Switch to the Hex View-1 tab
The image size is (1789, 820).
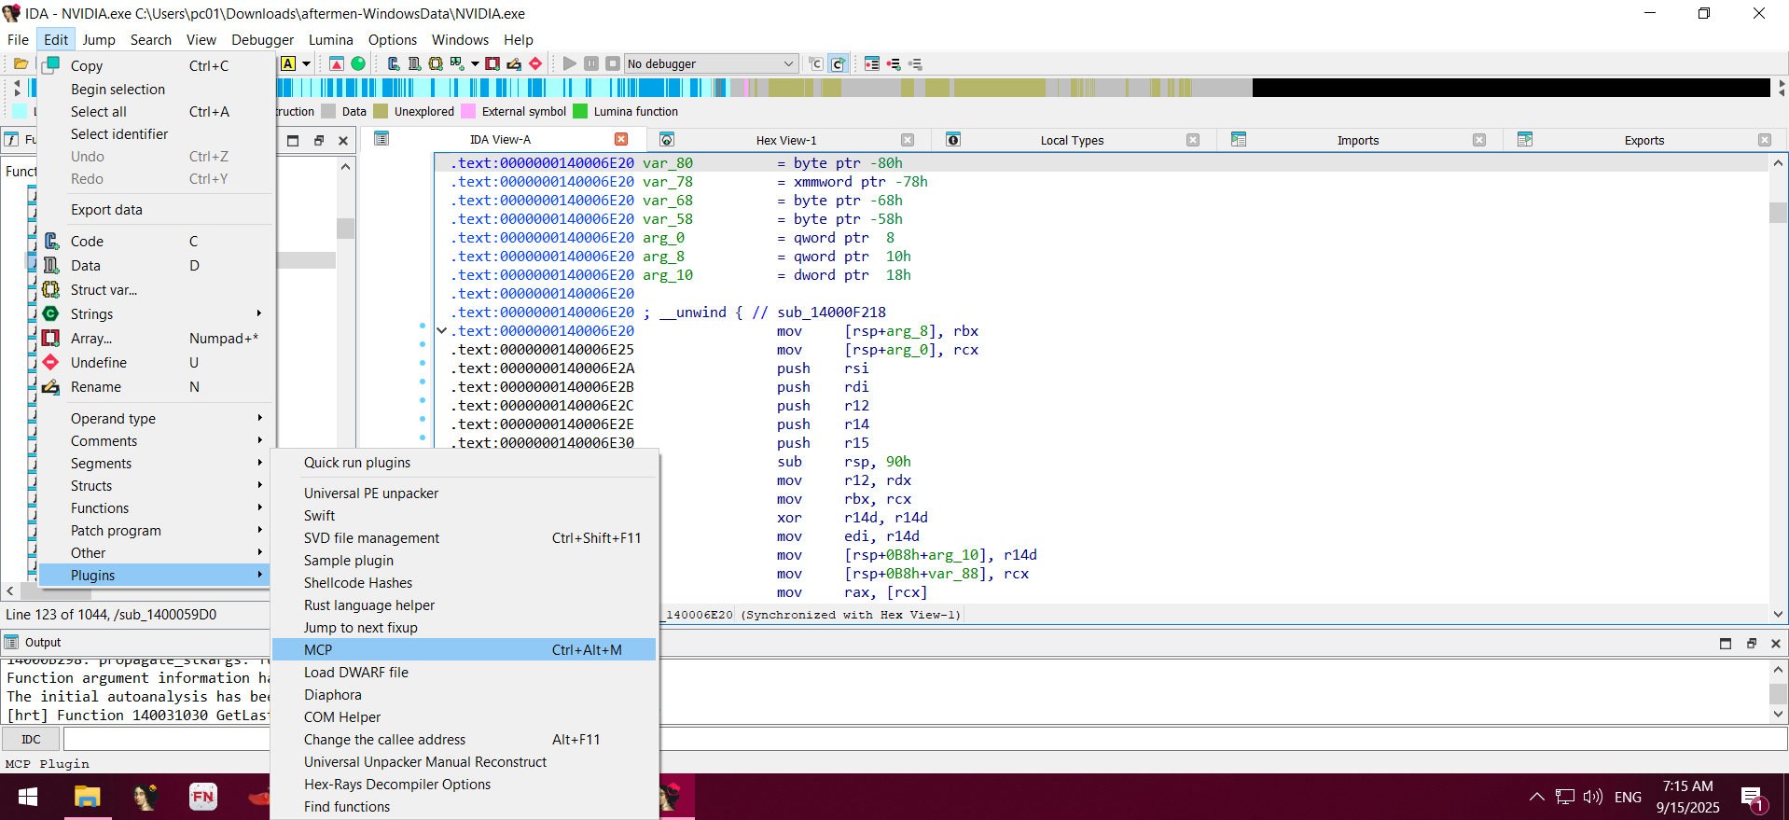point(785,140)
